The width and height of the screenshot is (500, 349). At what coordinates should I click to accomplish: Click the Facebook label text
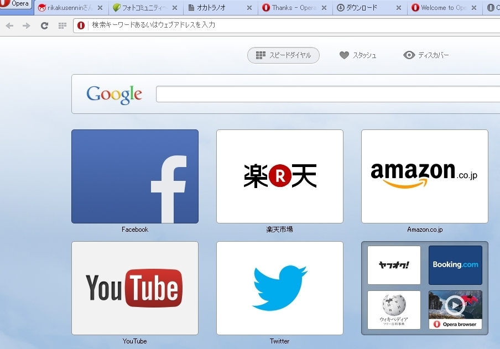coord(135,230)
